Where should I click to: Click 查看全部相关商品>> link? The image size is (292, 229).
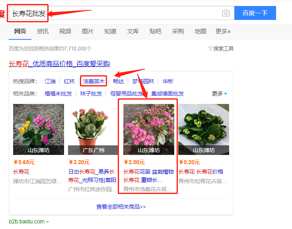[121, 207]
